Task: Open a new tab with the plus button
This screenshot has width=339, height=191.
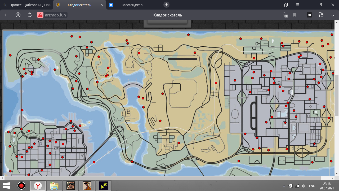Action: coord(166,5)
